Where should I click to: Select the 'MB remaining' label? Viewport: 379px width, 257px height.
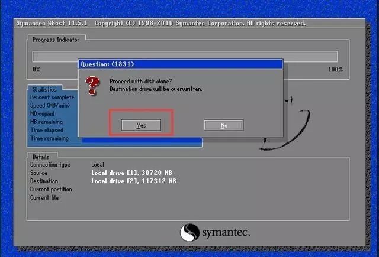[46, 122]
